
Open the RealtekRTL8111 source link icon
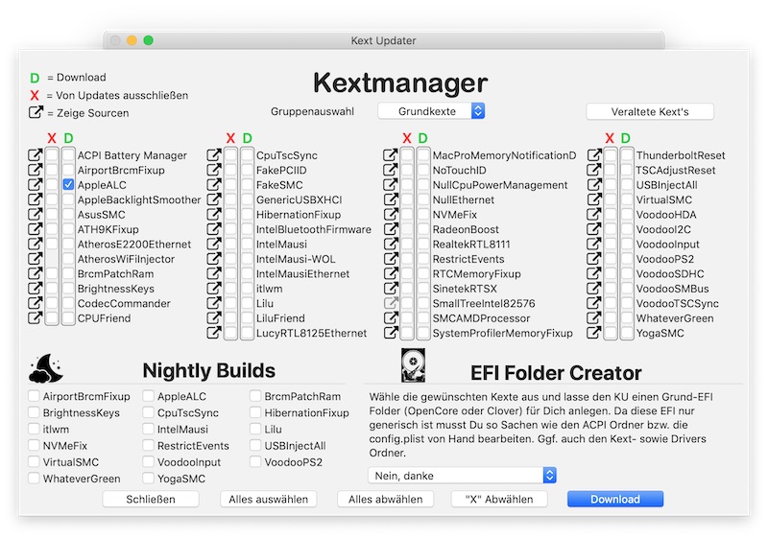pyautogui.click(x=391, y=244)
